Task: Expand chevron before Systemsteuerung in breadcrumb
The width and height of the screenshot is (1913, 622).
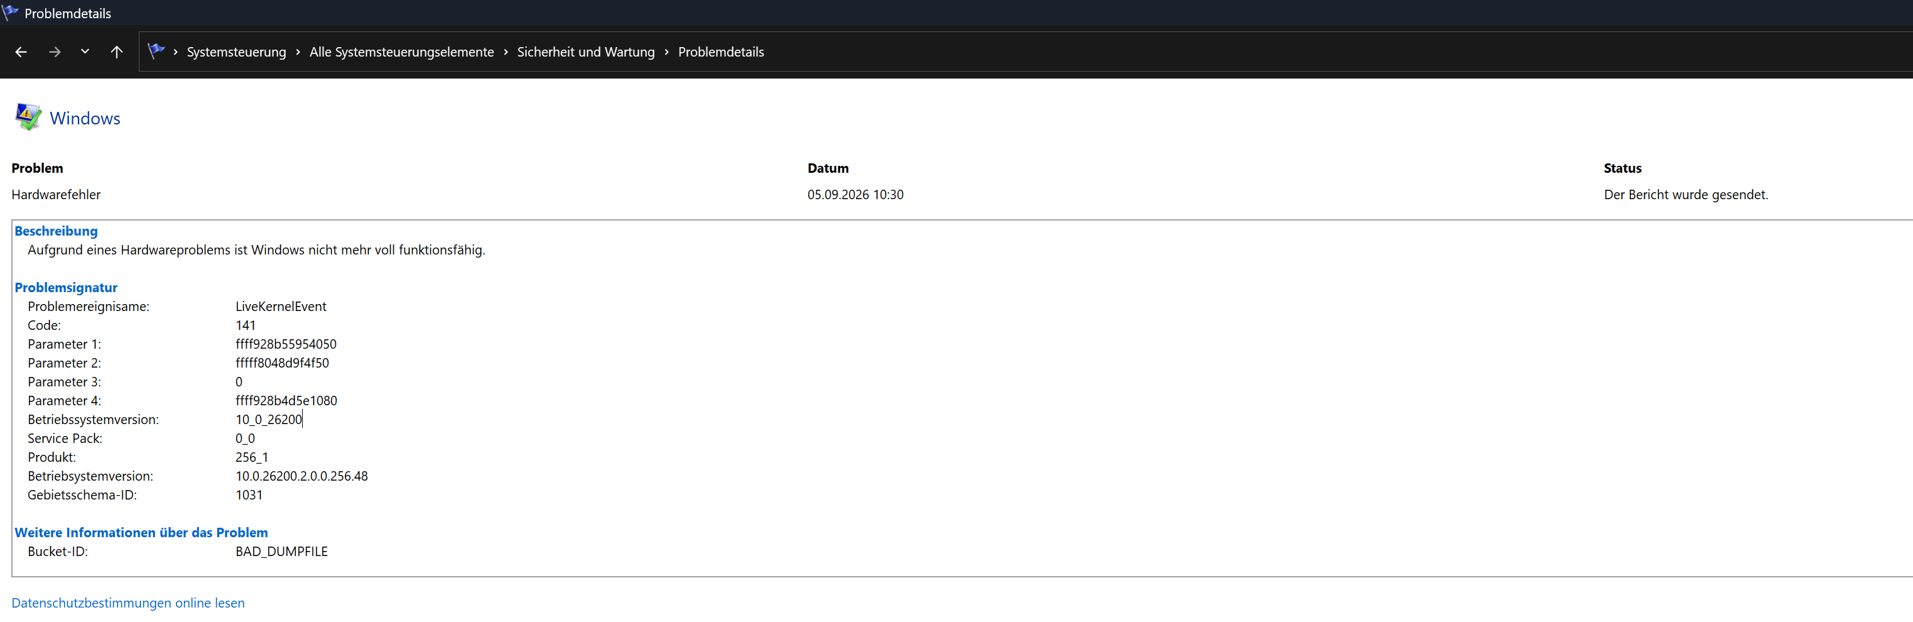Action: (x=175, y=52)
